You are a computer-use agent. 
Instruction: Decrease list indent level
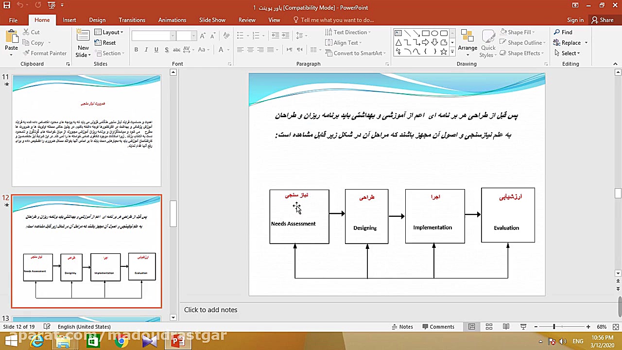coord(275,35)
